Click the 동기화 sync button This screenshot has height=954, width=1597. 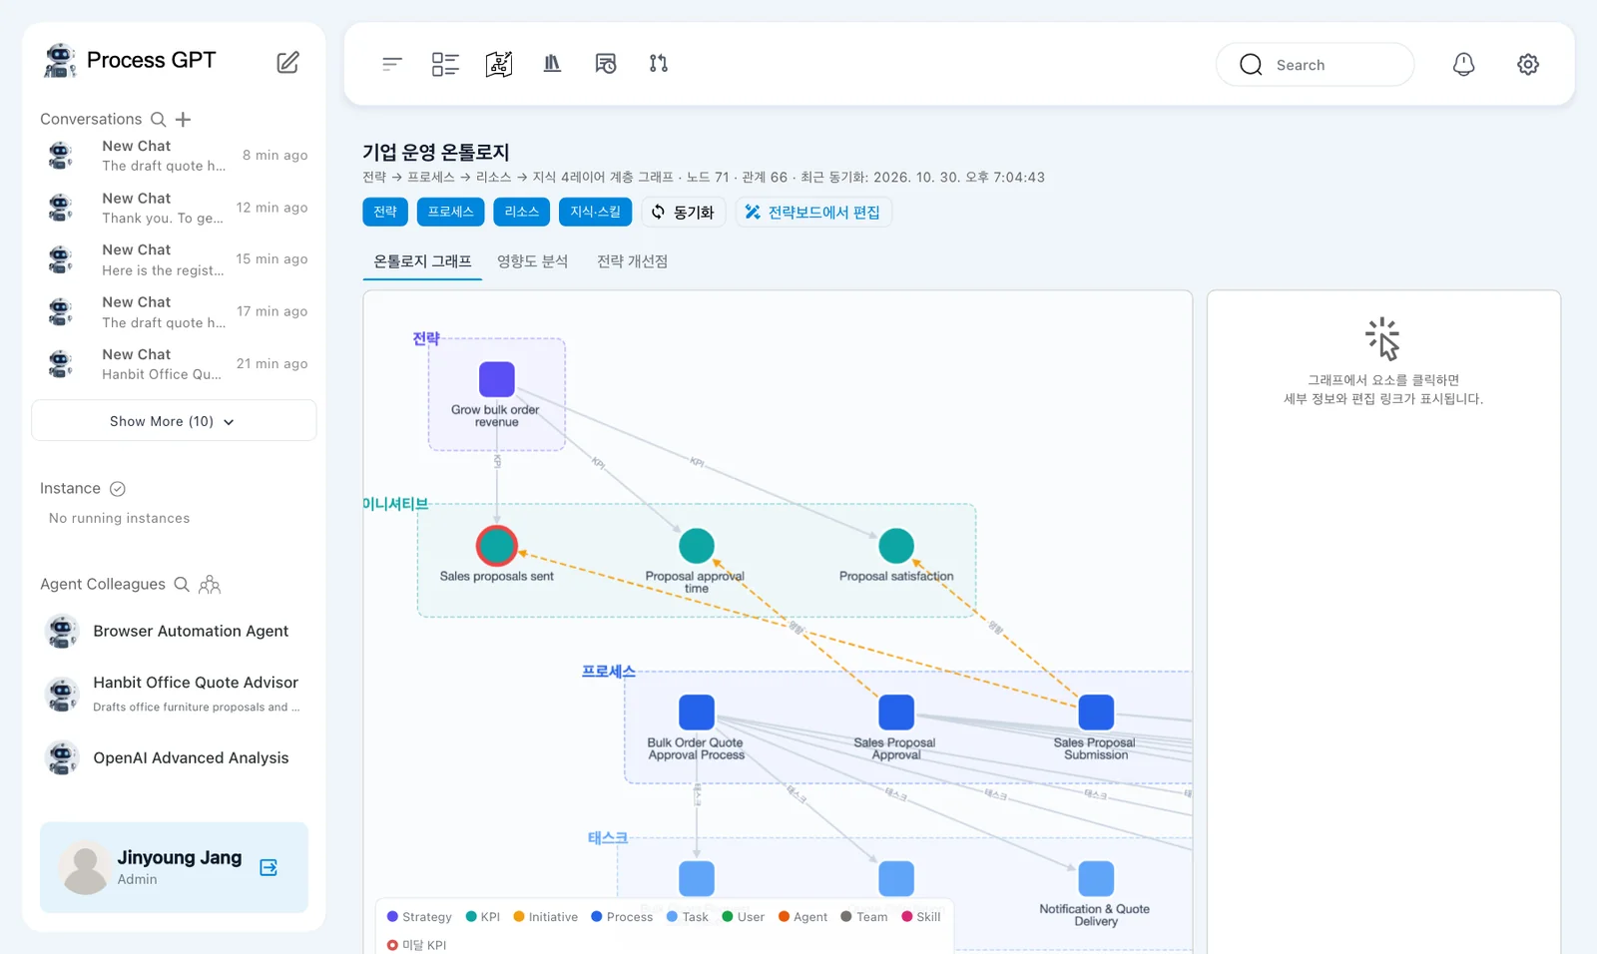coord(684,212)
